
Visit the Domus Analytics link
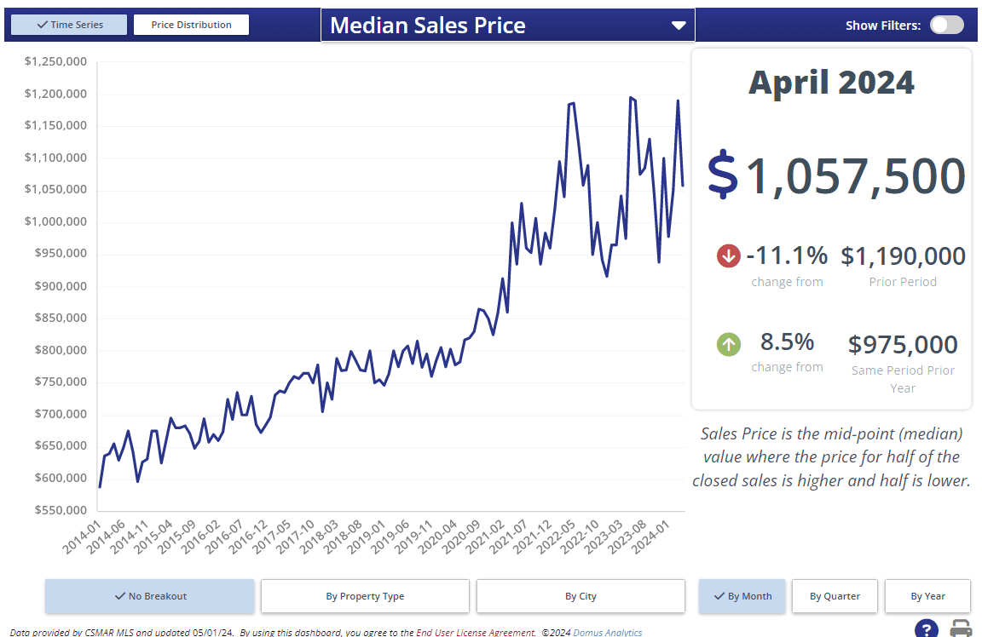(608, 633)
